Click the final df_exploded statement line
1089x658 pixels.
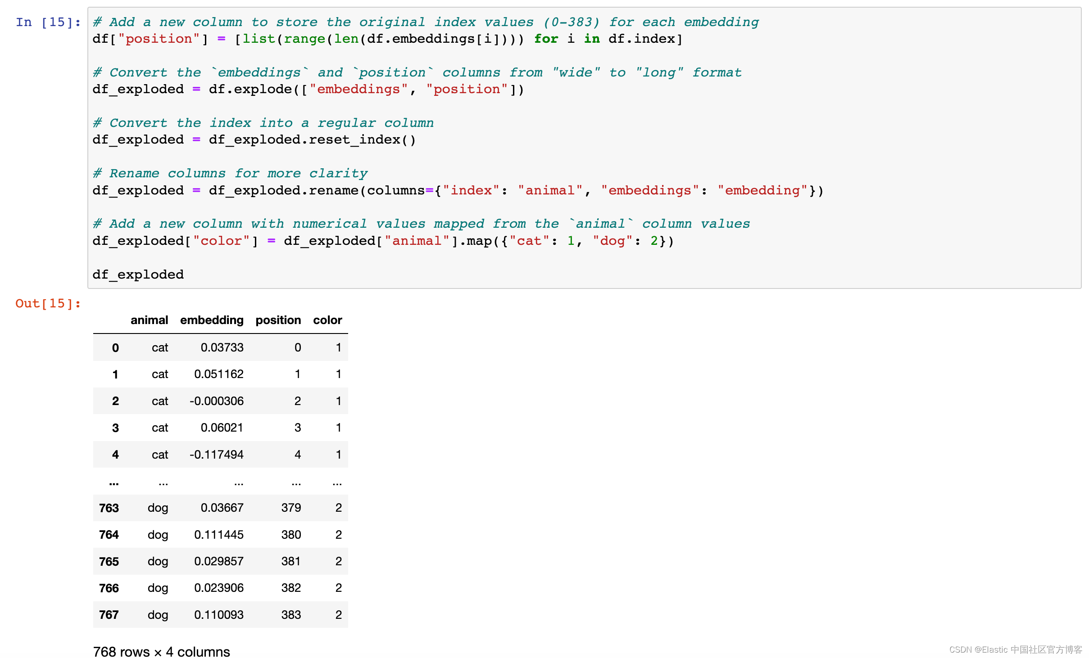138,275
